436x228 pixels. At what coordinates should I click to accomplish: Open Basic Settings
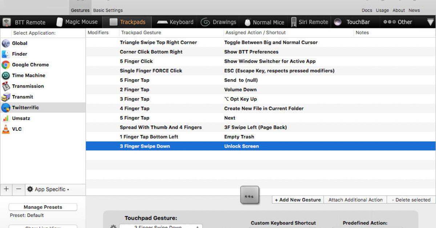coord(108,10)
